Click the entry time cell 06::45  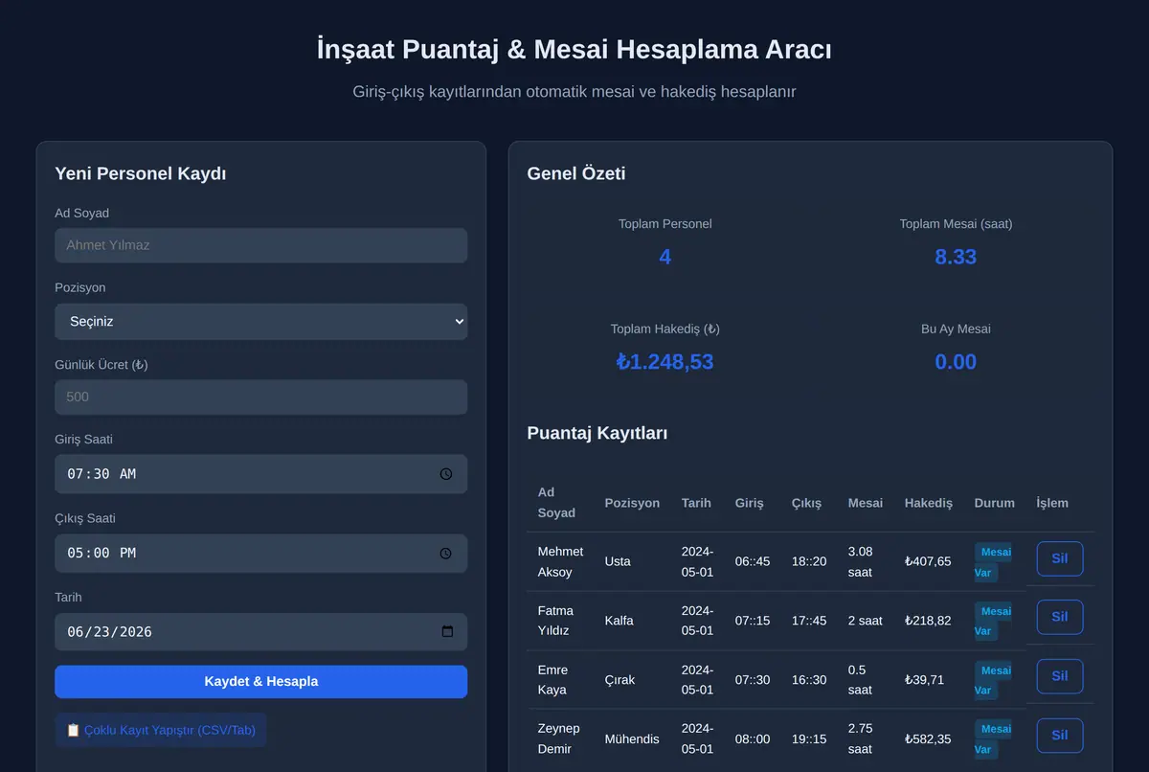pos(753,561)
